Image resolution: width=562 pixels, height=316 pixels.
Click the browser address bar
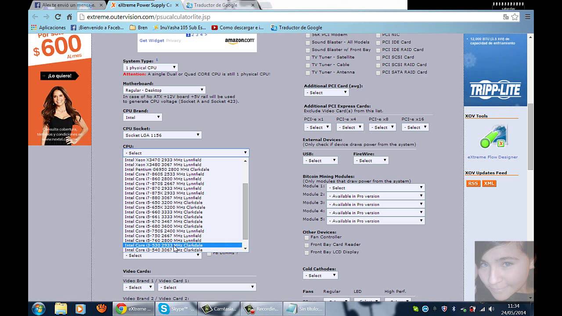[x=290, y=17]
